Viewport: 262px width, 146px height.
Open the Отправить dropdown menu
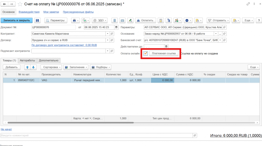pyautogui.click(x=218, y=20)
